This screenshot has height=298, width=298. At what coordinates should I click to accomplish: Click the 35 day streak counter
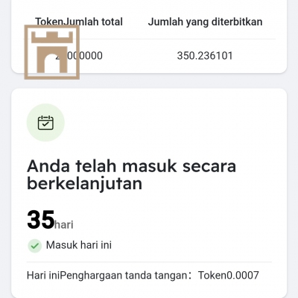tap(41, 220)
